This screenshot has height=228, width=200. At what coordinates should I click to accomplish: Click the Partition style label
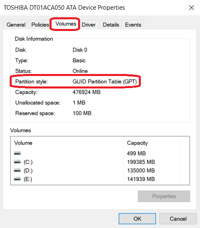tap(31, 82)
